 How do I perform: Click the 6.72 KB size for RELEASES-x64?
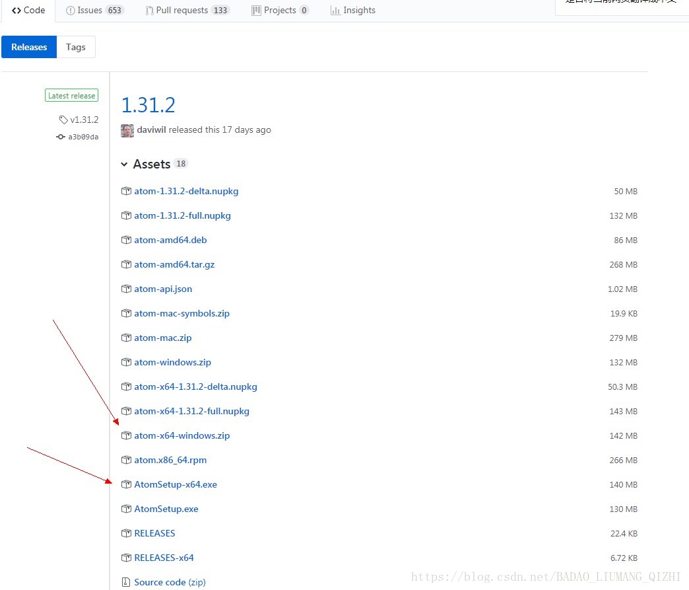(x=624, y=558)
